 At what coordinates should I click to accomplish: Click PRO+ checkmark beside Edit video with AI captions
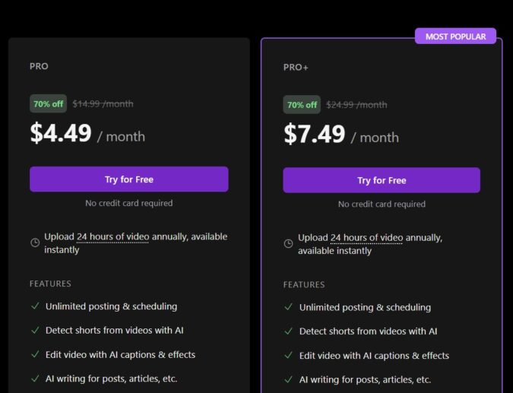[x=289, y=355]
